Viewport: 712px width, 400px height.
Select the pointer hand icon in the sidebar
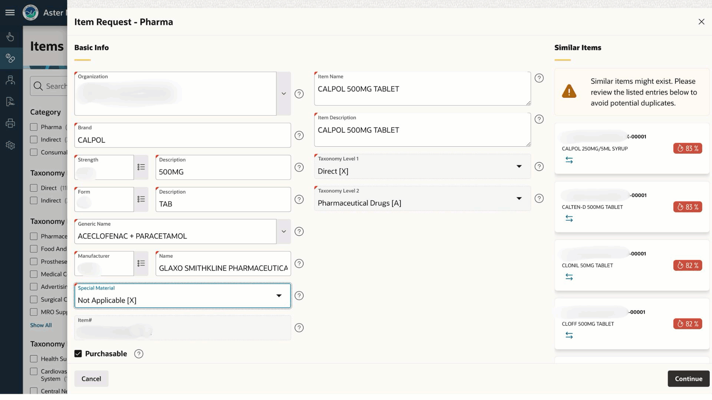tap(10, 37)
